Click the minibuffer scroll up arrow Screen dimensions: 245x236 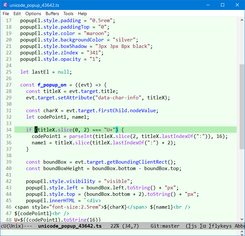[242, 231]
